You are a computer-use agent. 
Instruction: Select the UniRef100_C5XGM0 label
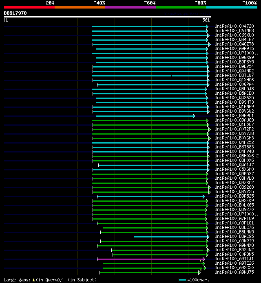(x=234, y=169)
